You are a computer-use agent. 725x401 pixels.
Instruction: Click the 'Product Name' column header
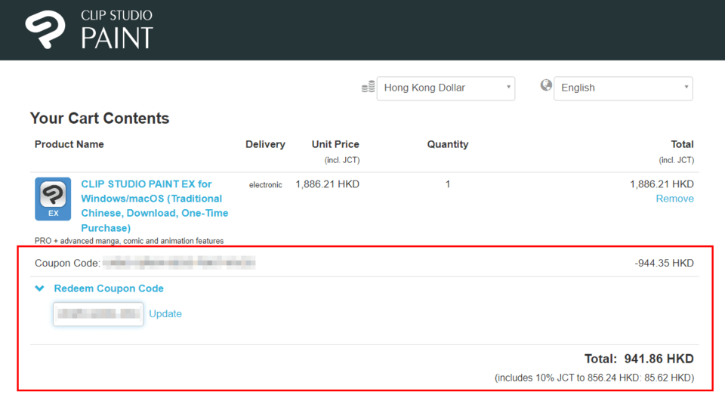point(69,144)
